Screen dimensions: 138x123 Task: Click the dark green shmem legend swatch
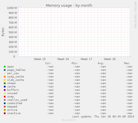coord(5,83)
